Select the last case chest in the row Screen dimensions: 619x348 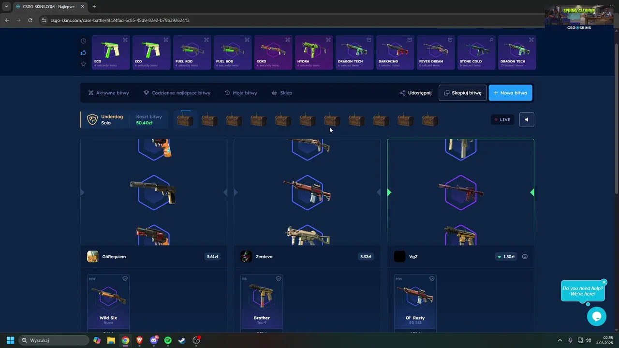click(430, 120)
